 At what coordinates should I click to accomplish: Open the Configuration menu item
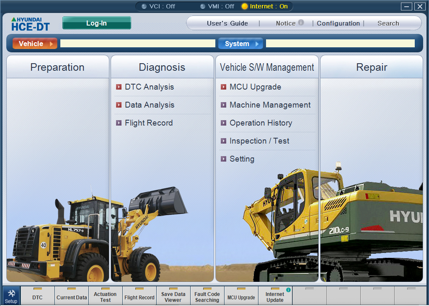(338, 23)
